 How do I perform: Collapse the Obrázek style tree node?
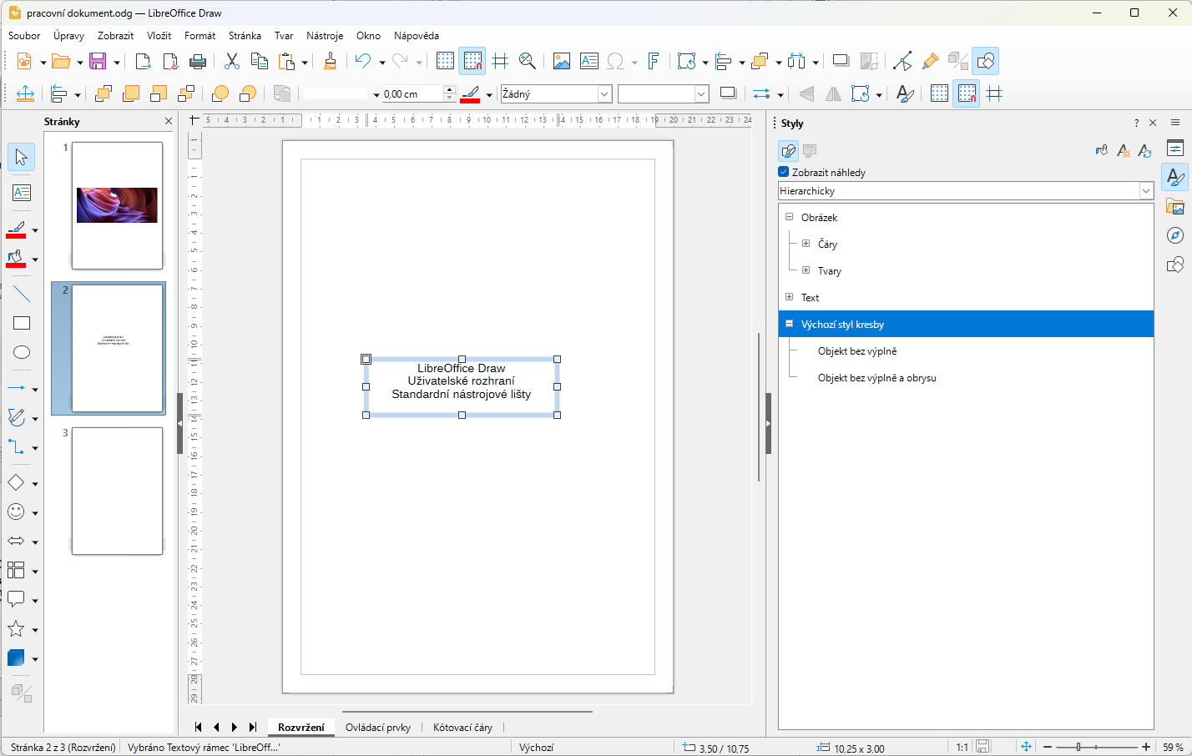point(789,217)
